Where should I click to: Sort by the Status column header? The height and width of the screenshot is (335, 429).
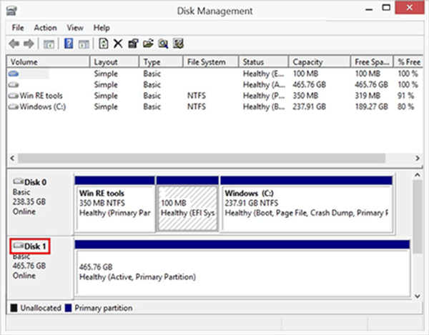coord(263,62)
